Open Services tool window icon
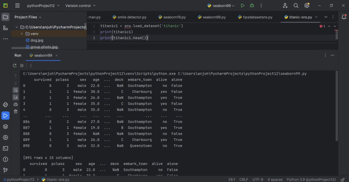The width and height of the screenshot is (349, 182). coord(5,137)
